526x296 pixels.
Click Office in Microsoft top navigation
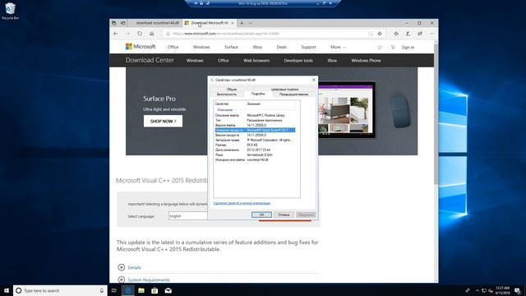coord(173,47)
